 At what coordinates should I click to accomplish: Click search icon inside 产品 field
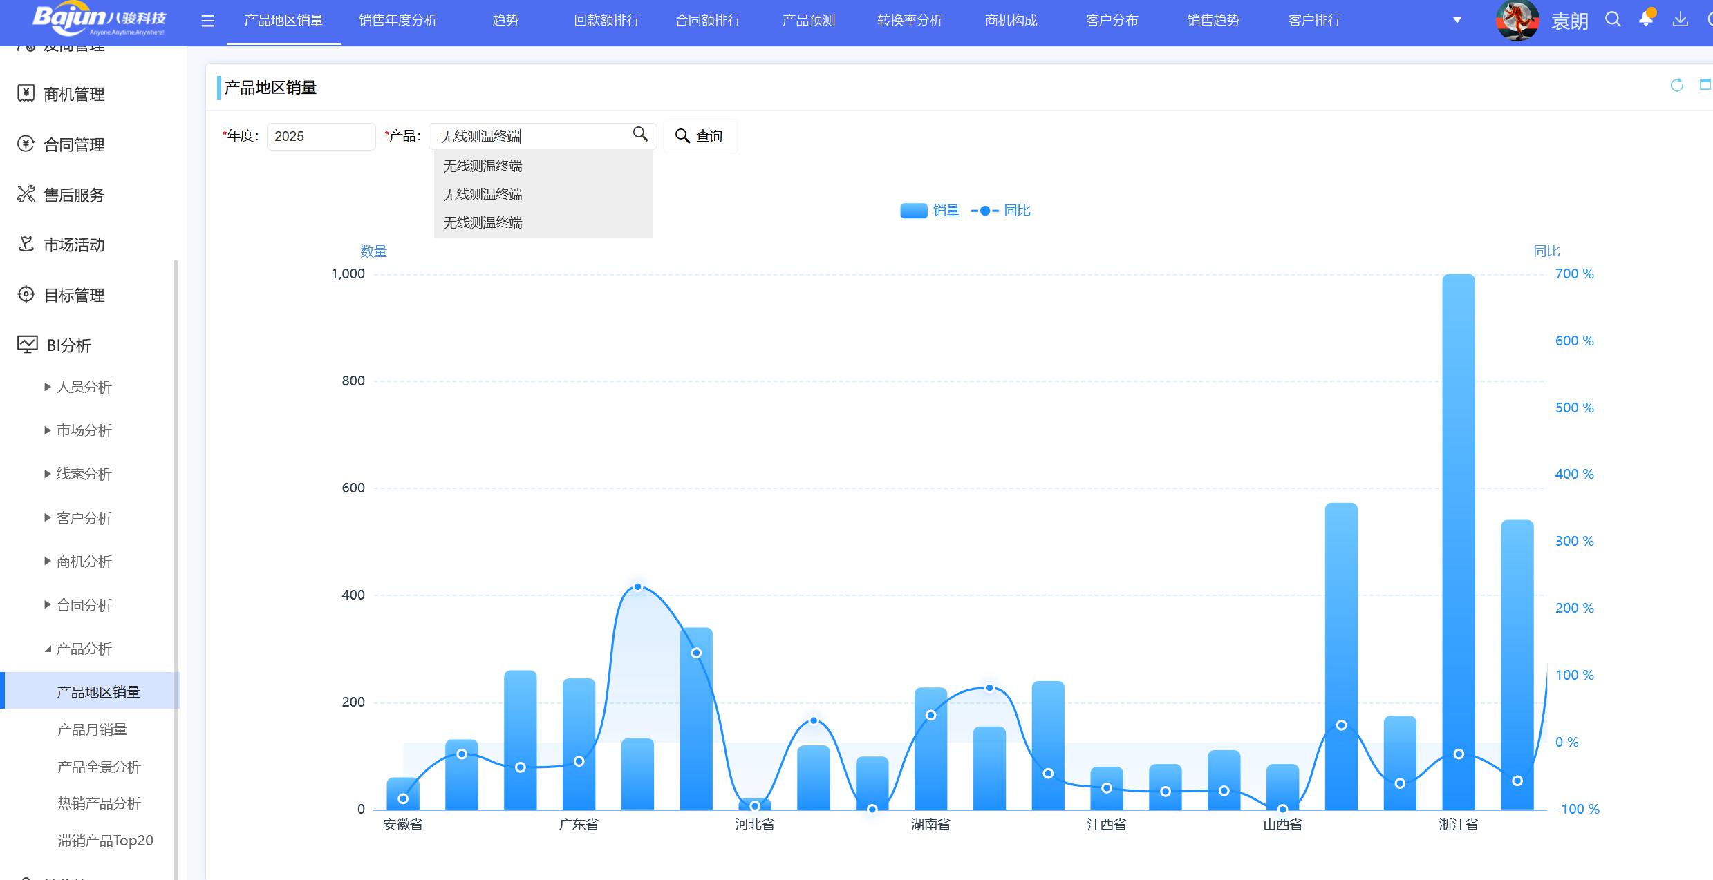640,134
